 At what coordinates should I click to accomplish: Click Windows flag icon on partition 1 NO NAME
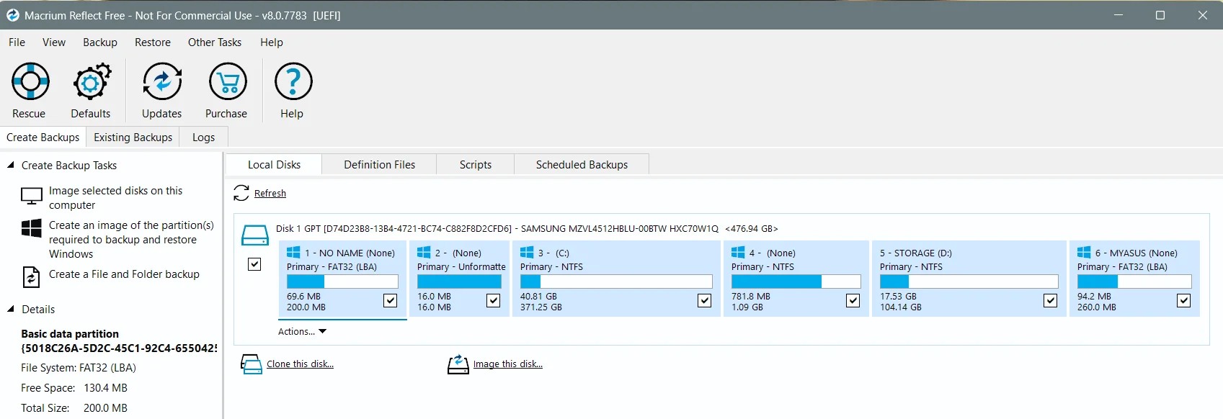pyautogui.click(x=293, y=253)
